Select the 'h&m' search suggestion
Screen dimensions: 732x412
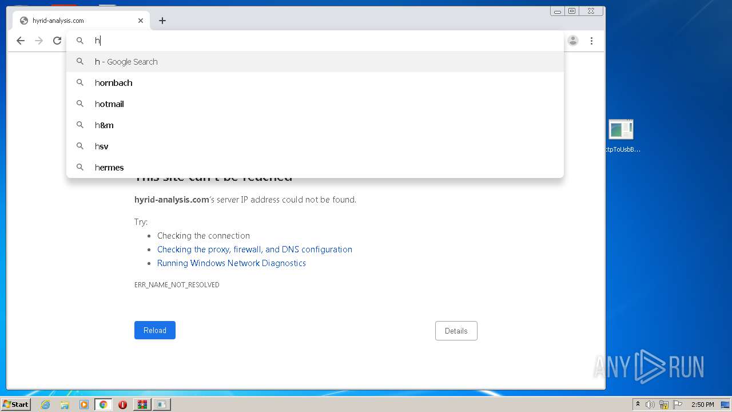pos(315,125)
